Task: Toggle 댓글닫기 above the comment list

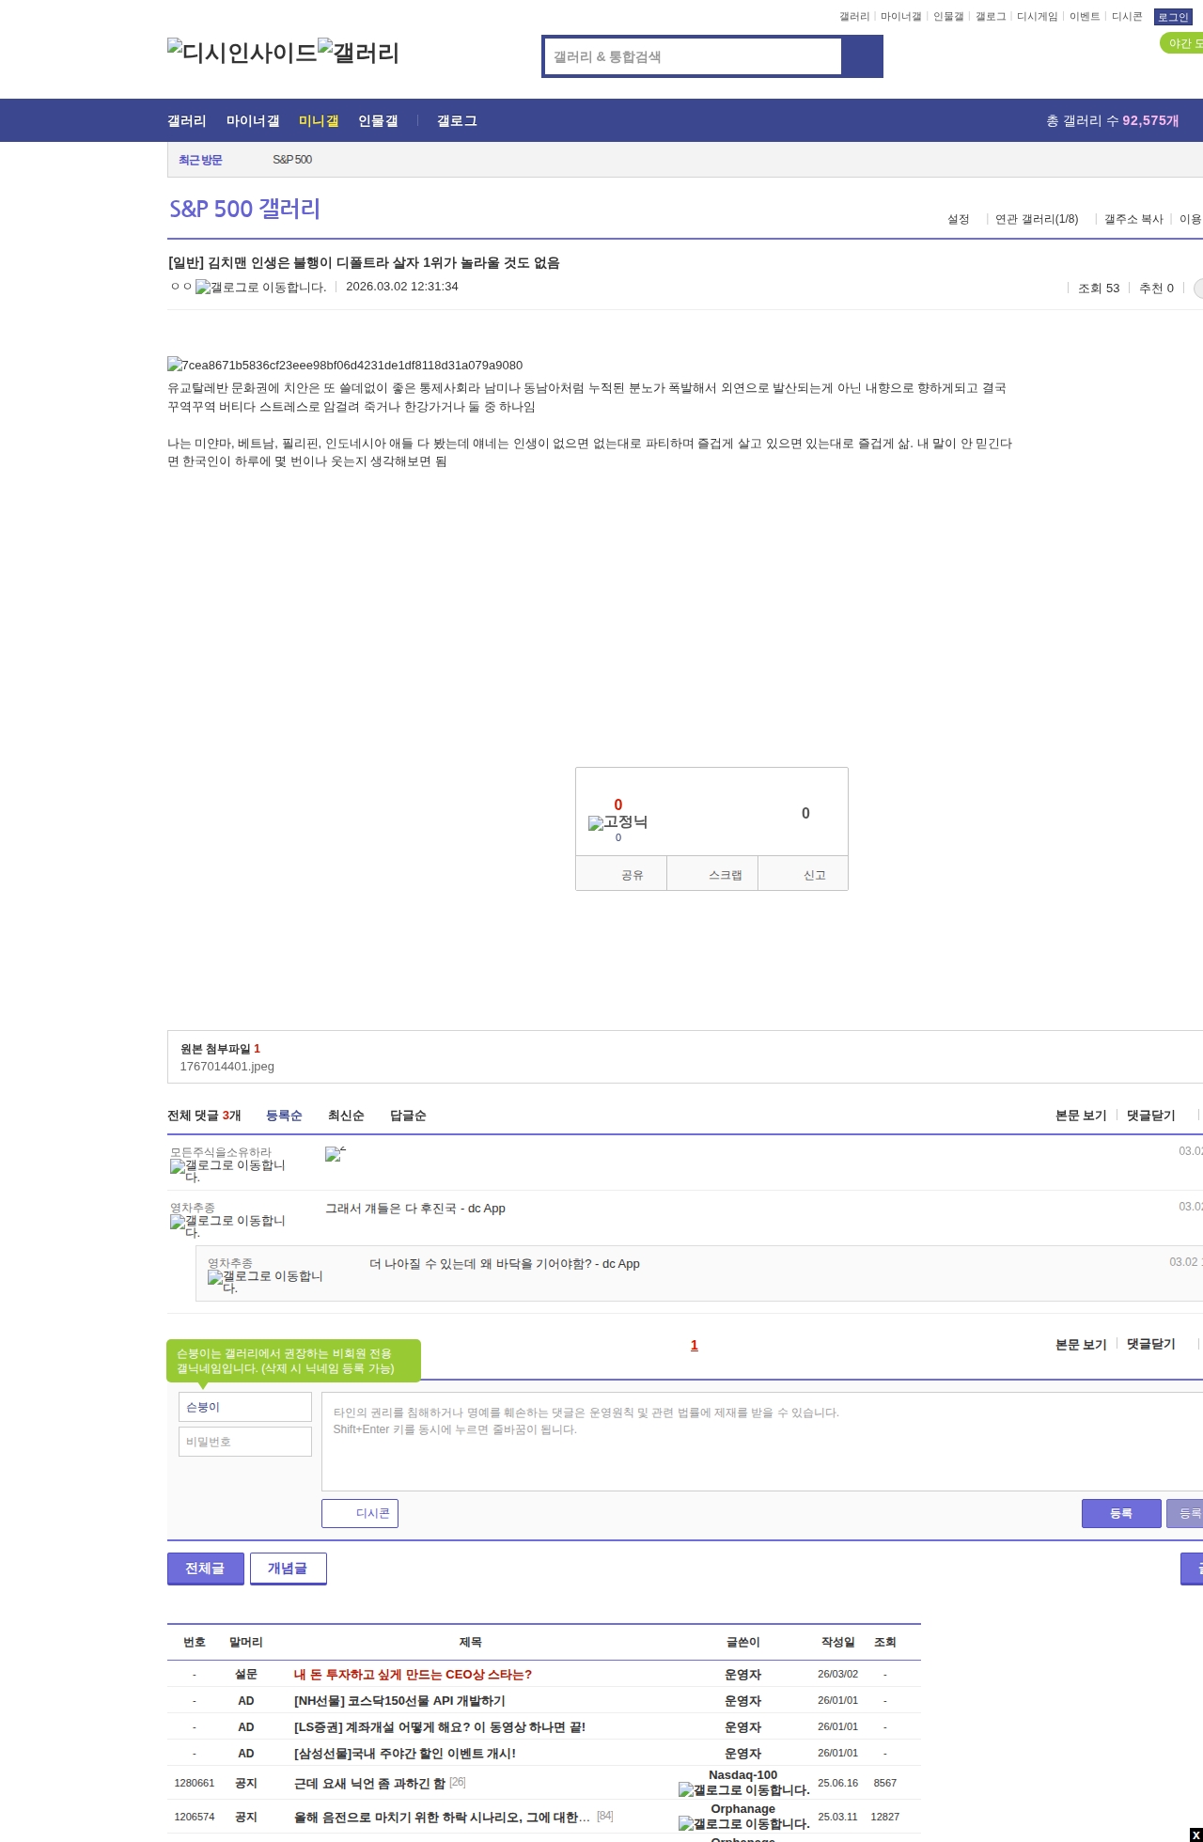Action: [1150, 1116]
